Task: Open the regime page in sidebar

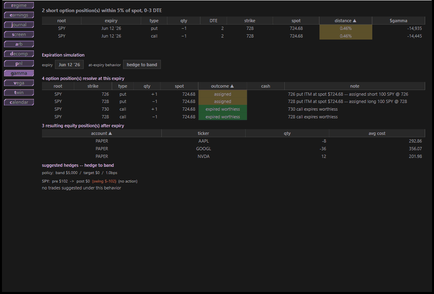Action: click(19, 5)
